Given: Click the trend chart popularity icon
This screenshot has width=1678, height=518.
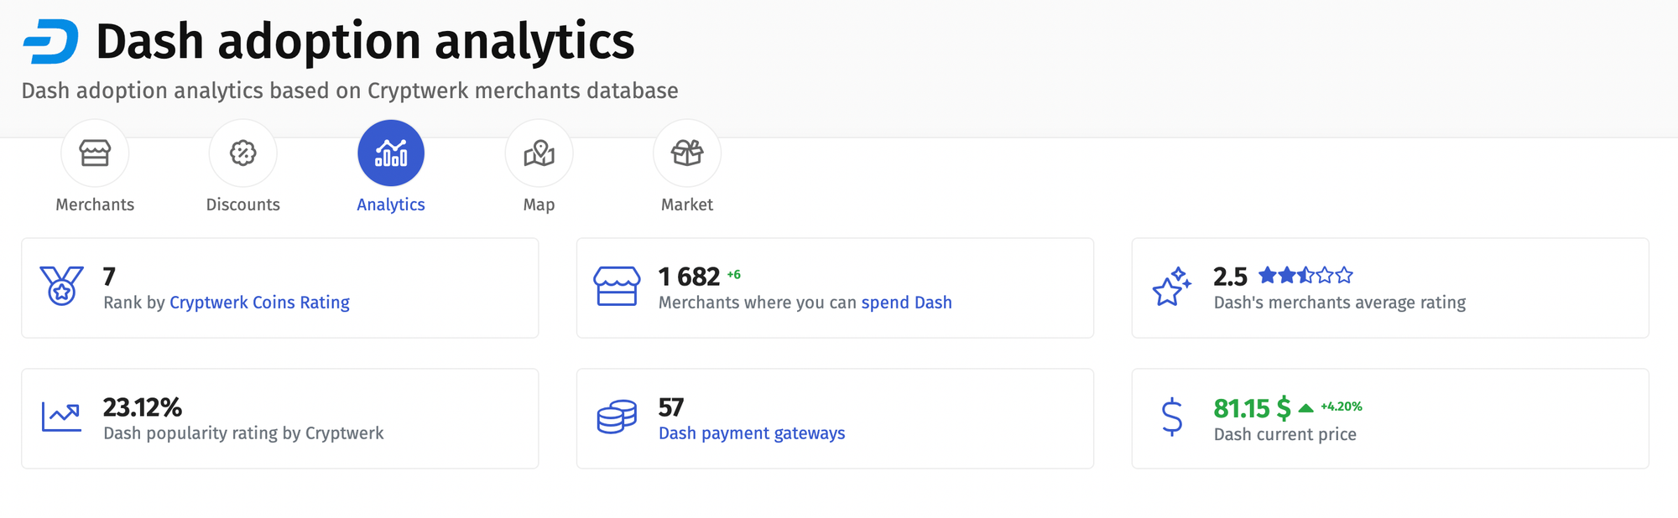Looking at the screenshot, I should click(61, 417).
